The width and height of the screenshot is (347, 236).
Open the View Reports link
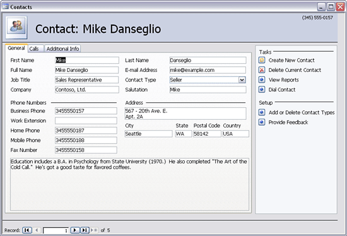click(x=283, y=80)
